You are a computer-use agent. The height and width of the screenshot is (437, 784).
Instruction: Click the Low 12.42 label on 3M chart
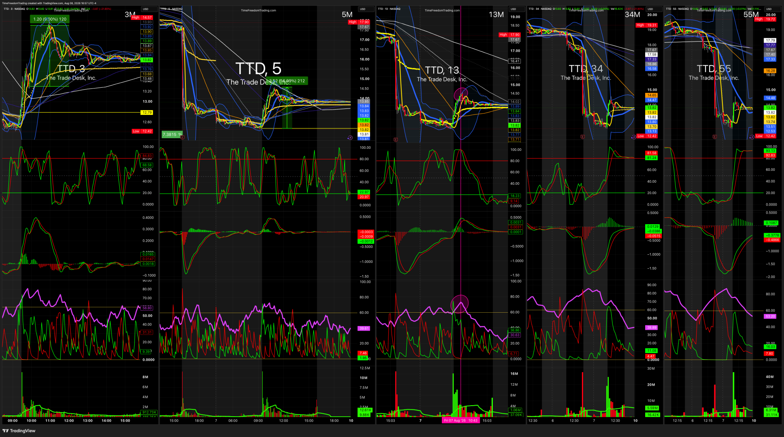point(142,131)
